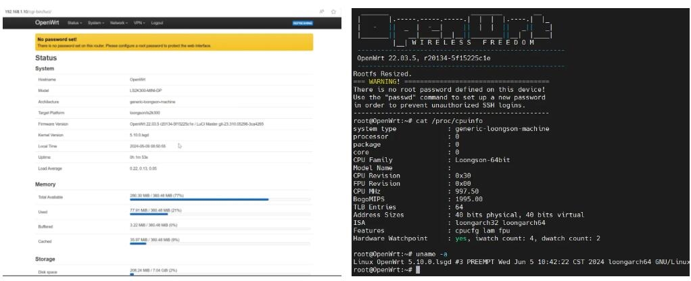Click the Local Time value
This screenshot has height=281, width=691.
pyautogui.click(x=147, y=146)
